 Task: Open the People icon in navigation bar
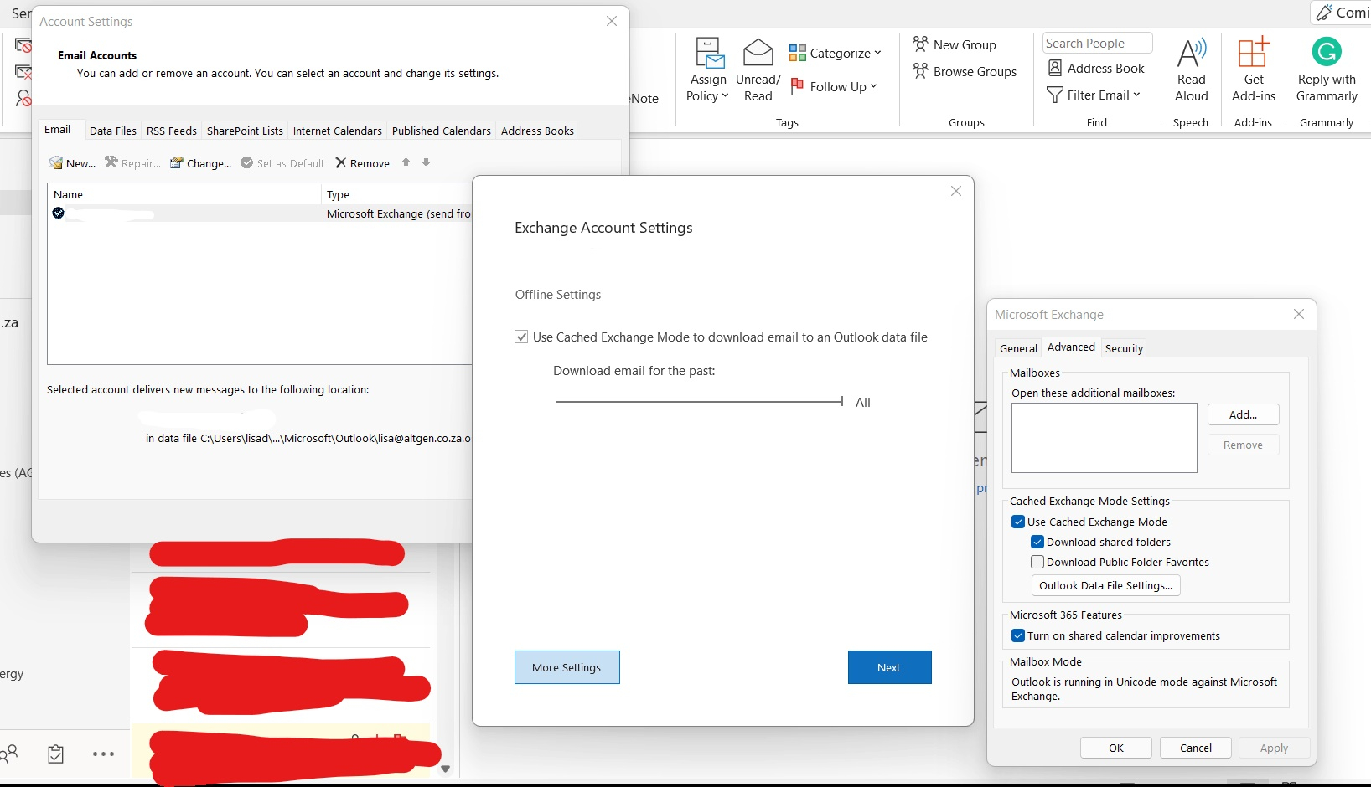(9, 754)
